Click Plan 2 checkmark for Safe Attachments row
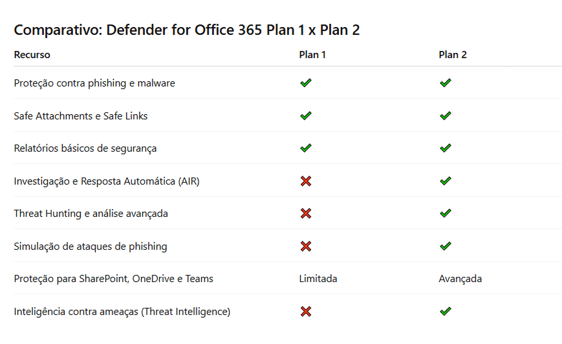The height and width of the screenshot is (344, 562). pyautogui.click(x=445, y=116)
